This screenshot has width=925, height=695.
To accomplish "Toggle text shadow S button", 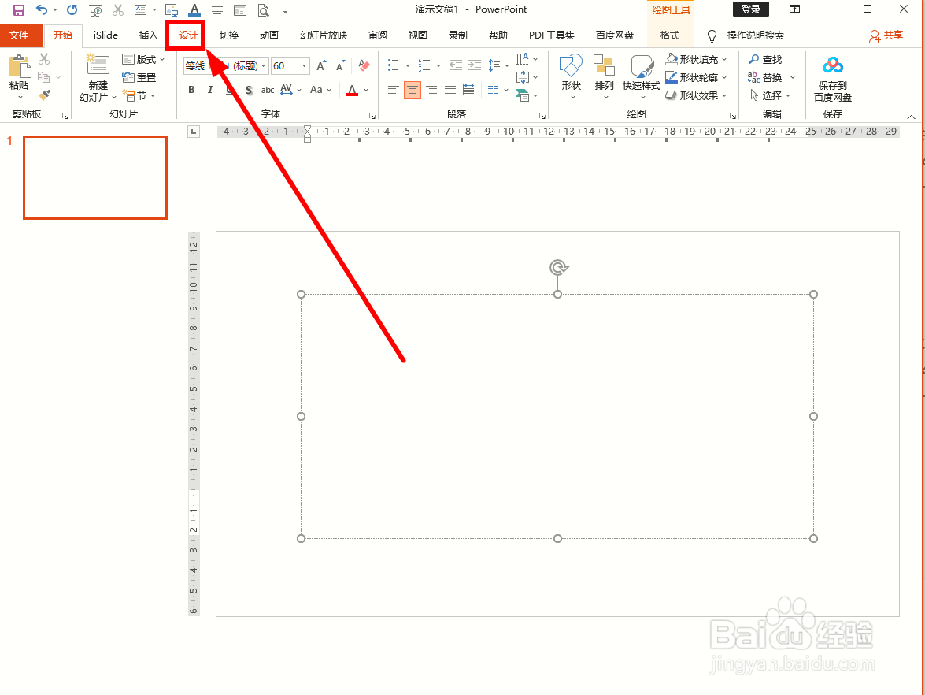I will pyautogui.click(x=249, y=90).
